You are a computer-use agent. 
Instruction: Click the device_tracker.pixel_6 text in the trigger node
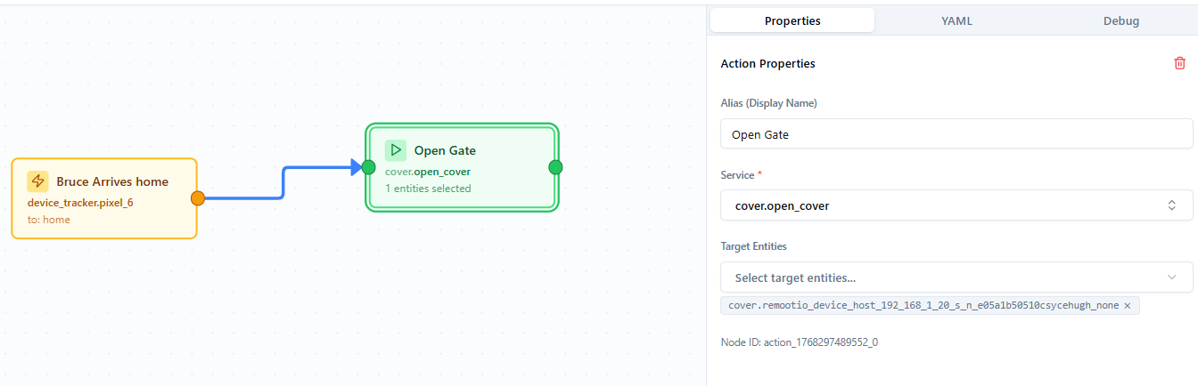[80, 203]
